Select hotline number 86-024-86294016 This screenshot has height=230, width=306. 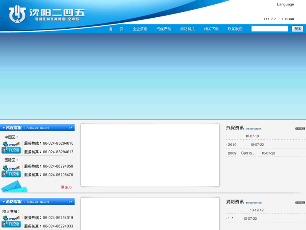coord(58,143)
